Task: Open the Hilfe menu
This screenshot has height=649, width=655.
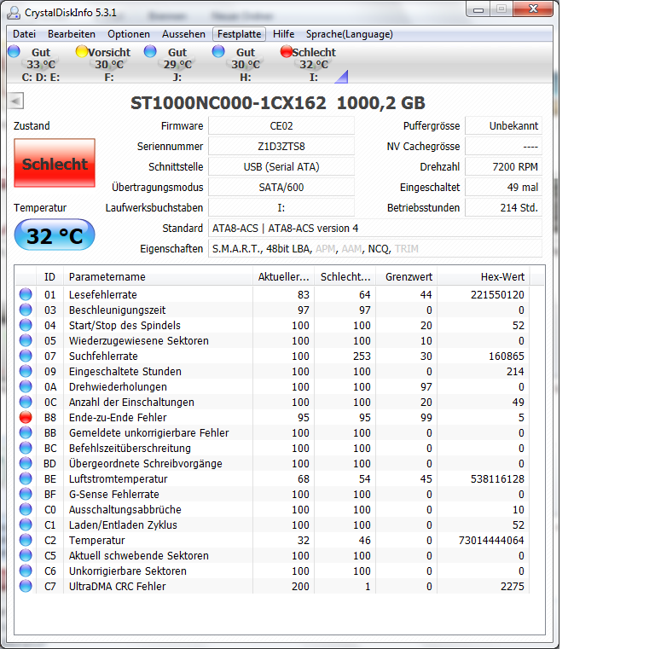Action: 284,34
